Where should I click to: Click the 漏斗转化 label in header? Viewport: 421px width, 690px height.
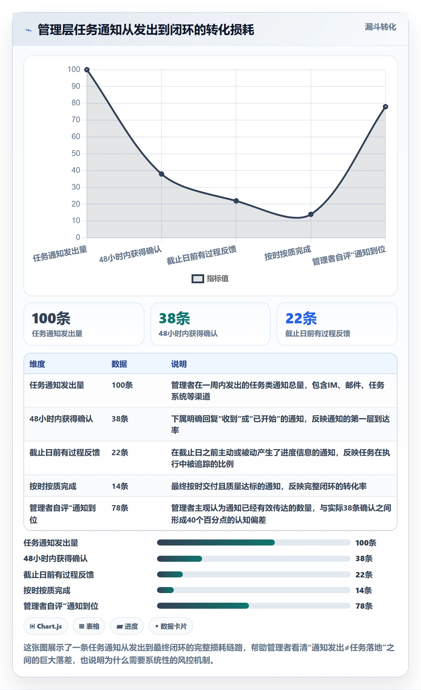pyautogui.click(x=380, y=27)
